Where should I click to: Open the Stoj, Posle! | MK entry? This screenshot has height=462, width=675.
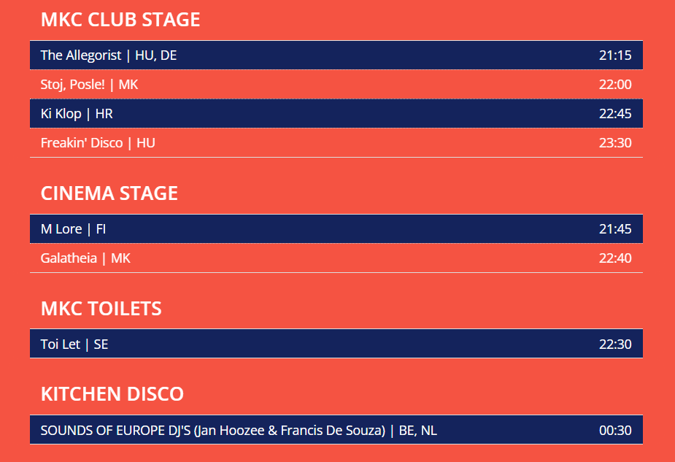pyautogui.click(x=336, y=85)
